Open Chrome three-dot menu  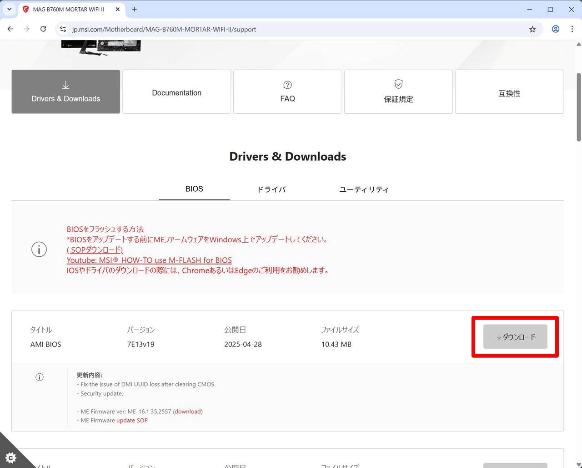[572, 29]
